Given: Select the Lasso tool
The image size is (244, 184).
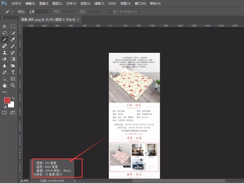Looking at the screenshot, I should point(4,33).
